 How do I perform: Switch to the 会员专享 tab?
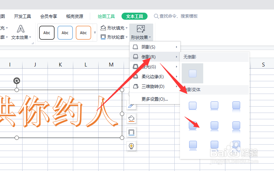[49, 17]
